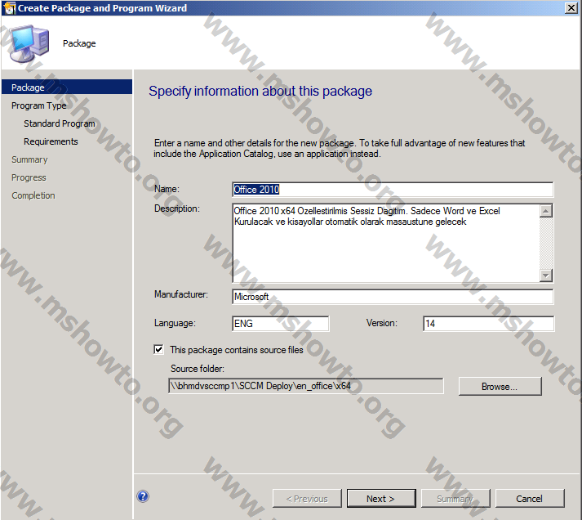Viewport: 582px width, 520px height.
Task: Go to Program Type step in sidebar
Action: [x=39, y=105]
